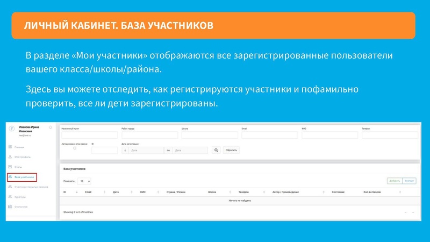
Task: Go to previous page arrow in pagination
Action: (x=406, y=212)
